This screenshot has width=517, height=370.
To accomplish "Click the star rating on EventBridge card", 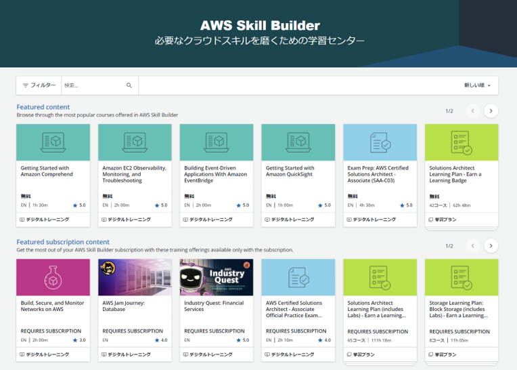I will (x=243, y=205).
